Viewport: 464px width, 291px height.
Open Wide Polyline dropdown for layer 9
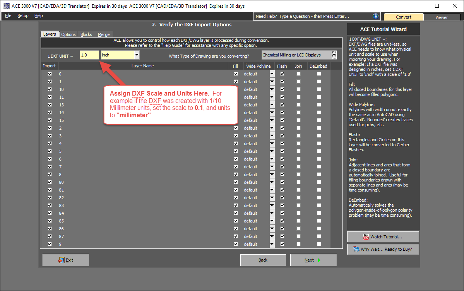tap(272, 244)
